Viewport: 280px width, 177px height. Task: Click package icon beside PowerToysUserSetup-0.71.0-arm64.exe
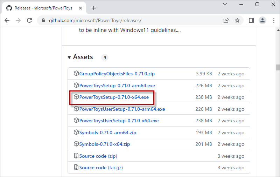[x=76, y=109]
